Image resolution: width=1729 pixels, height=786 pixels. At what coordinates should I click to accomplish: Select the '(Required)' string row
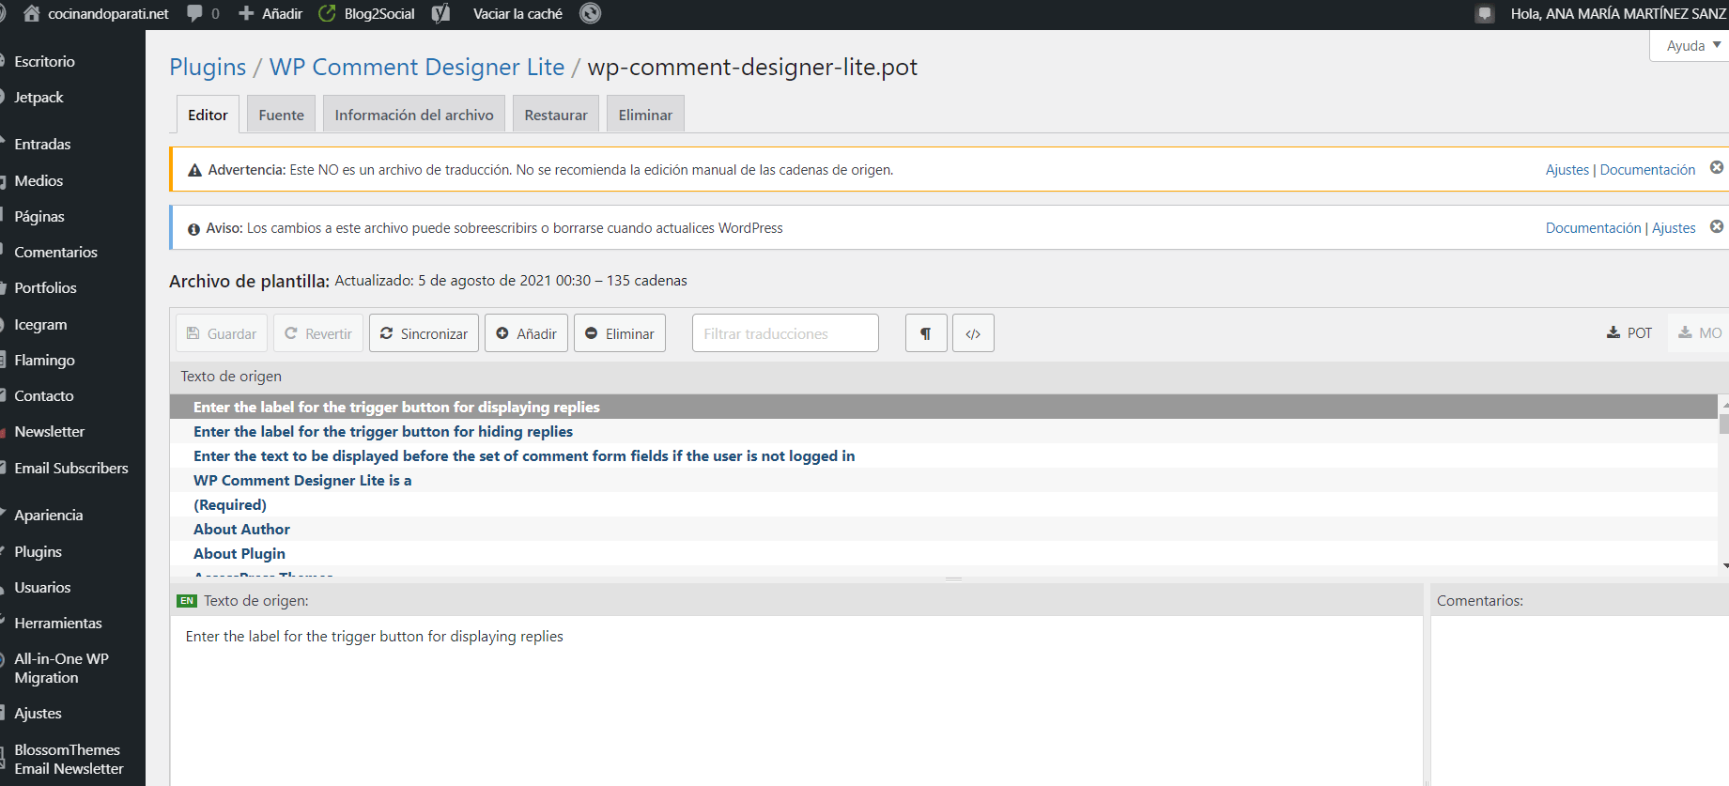[x=943, y=504]
